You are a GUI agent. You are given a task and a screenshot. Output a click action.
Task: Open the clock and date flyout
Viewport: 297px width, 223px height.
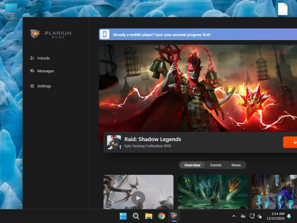tap(276, 216)
